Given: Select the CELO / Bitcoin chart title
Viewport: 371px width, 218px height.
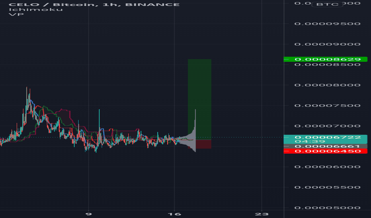Looking at the screenshot, I should [x=94, y=4].
